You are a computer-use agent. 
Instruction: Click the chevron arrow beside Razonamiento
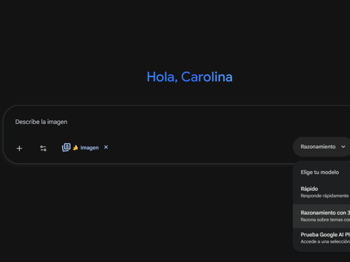[343, 147]
